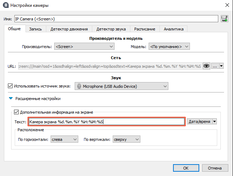233x176 pixels.
Task: Open the Производитель dropdown
Action: coord(84,46)
